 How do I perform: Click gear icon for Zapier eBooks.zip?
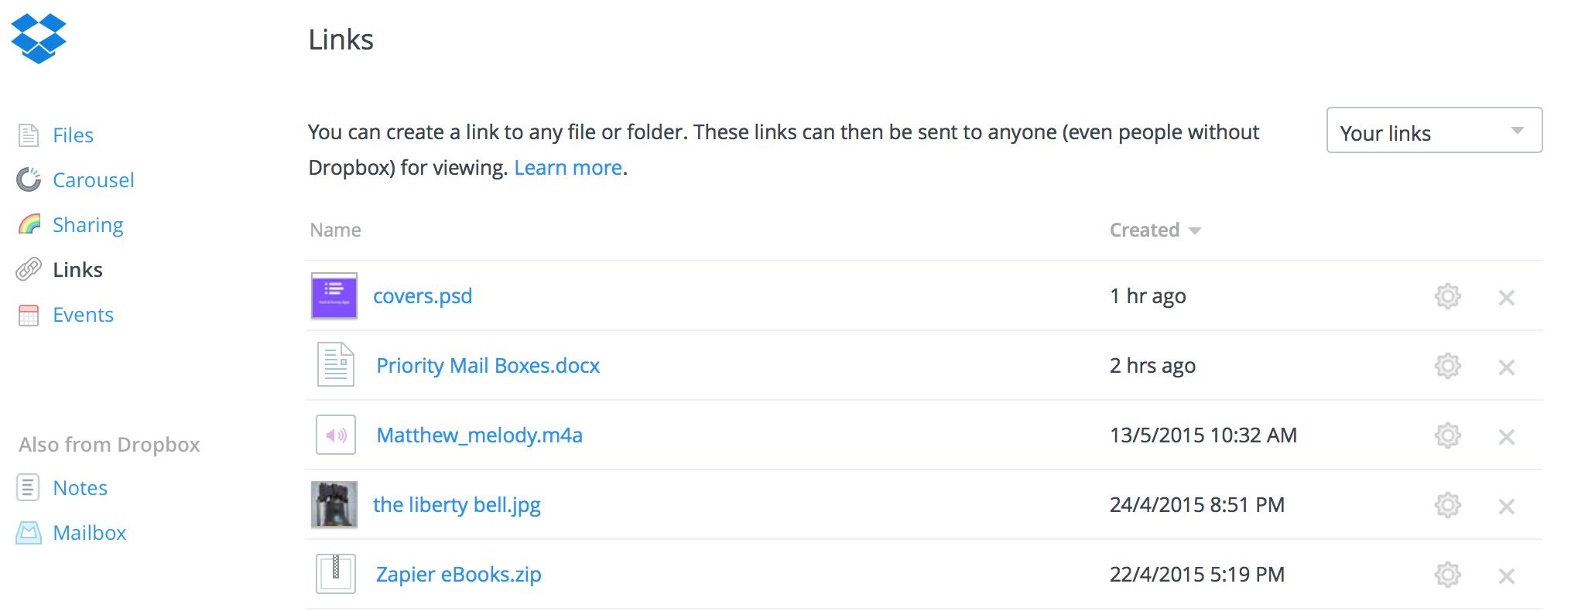click(x=1447, y=575)
